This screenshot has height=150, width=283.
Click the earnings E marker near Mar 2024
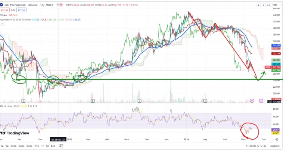coord(205,101)
